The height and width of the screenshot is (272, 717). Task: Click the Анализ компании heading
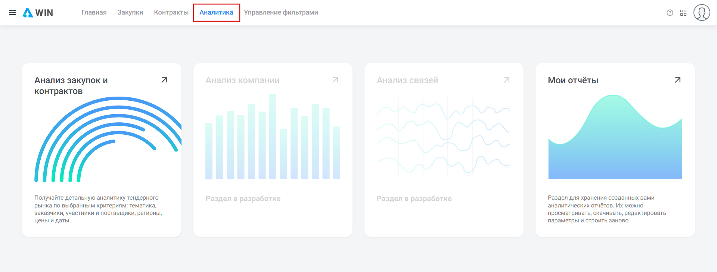click(x=242, y=80)
